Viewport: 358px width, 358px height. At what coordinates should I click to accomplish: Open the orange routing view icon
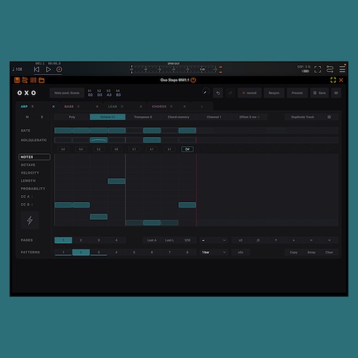pos(25,80)
